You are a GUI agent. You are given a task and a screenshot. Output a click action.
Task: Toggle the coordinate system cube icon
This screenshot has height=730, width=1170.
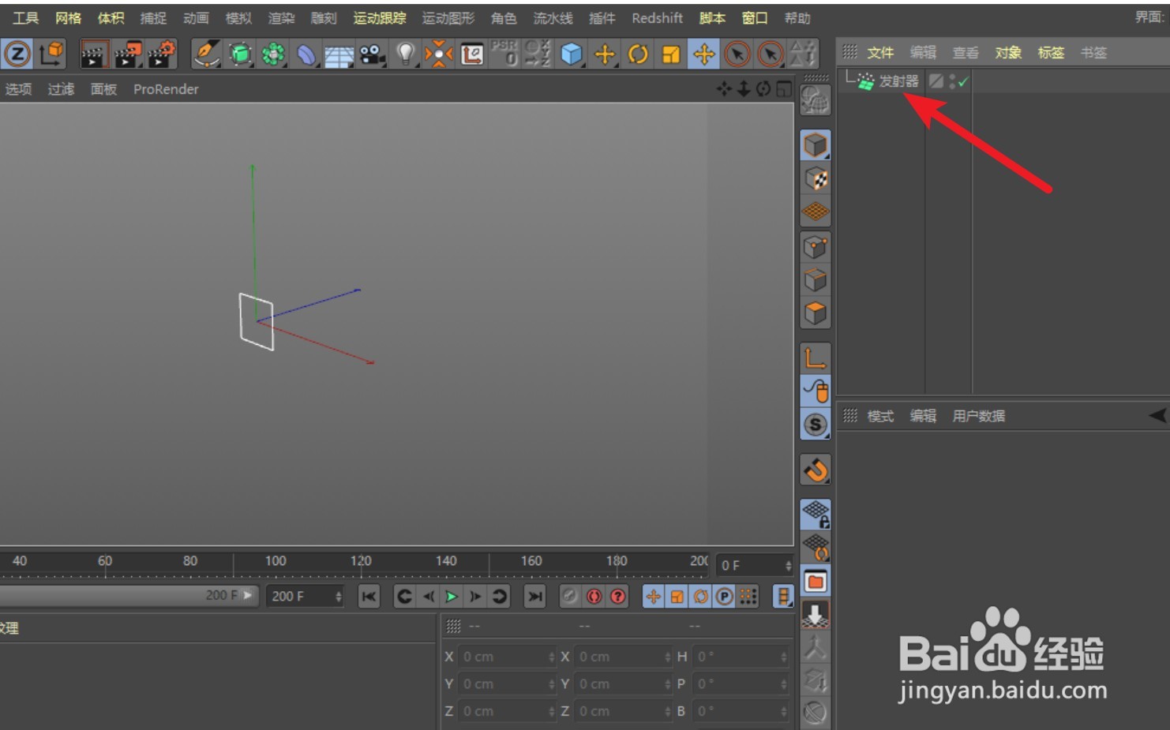[x=52, y=54]
